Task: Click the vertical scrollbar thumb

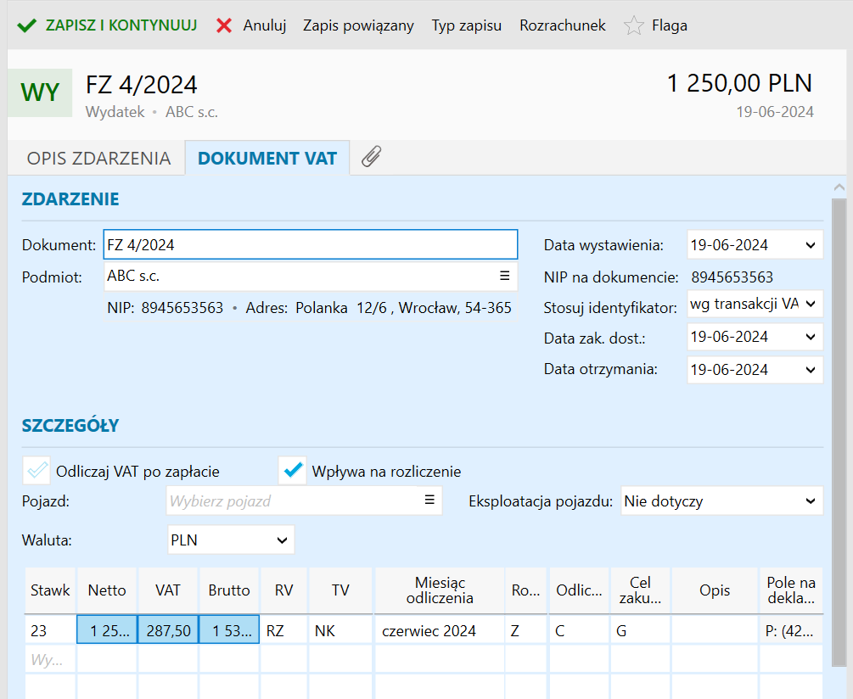Action: pos(839,424)
